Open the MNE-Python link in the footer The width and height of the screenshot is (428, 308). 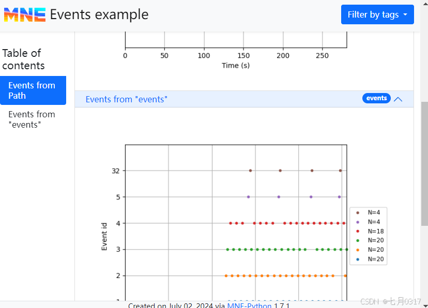tap(249, 305)
